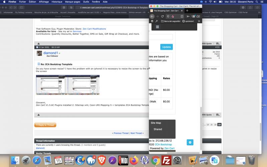267x167 pixels.
Task: Open Barra dei segnalibri bookmark folder
Action: pyautogui.click(x=171, y=21)
